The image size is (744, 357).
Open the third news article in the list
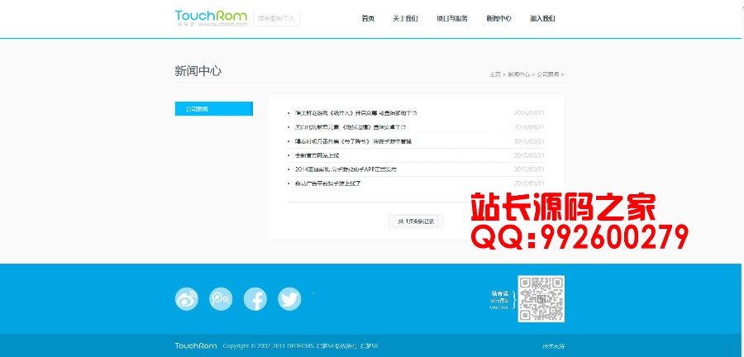(x=353, y=141)
